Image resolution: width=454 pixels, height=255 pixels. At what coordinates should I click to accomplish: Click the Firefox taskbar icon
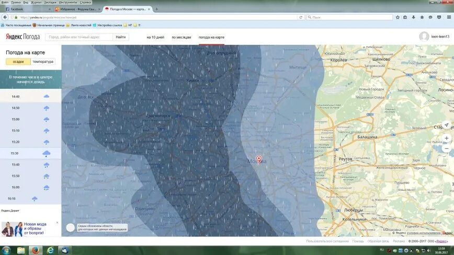(36, 250)
